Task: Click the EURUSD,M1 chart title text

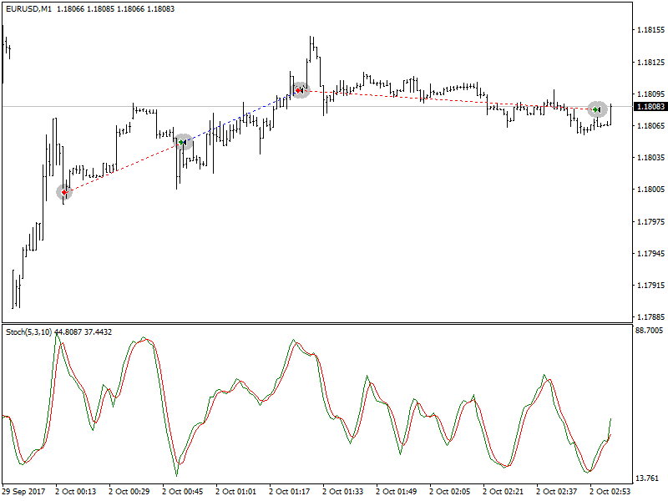Action: pyautogui.click(x=28, y=8)
